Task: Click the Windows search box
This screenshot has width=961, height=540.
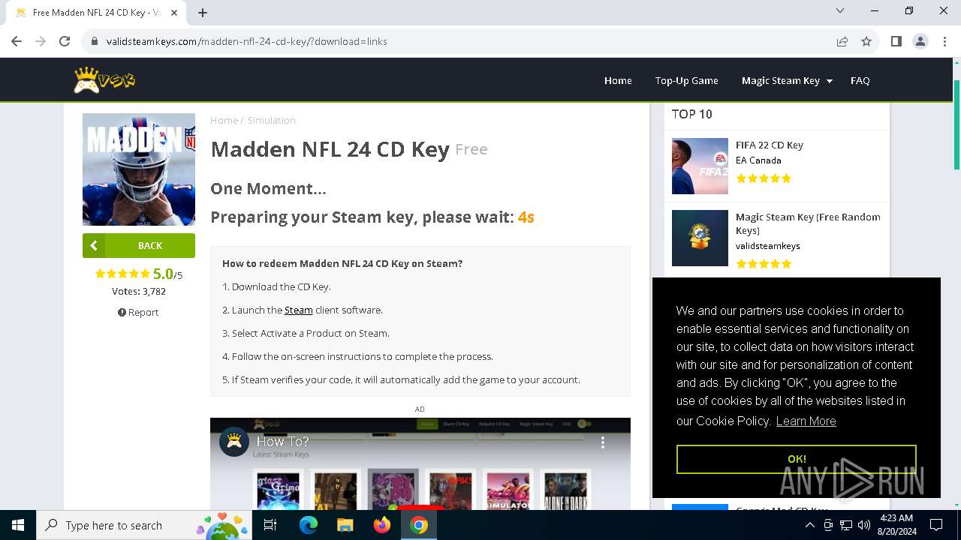Action: [x=143, y=525]
